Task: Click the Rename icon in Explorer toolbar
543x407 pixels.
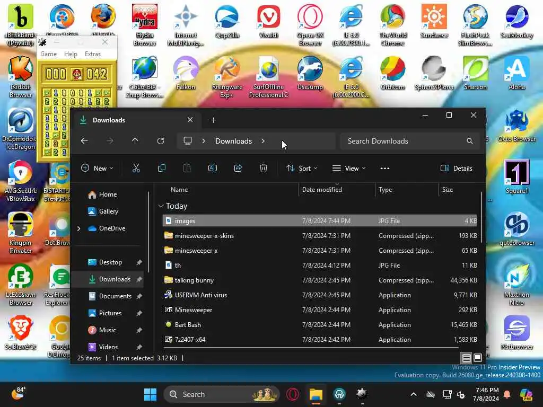Action: [212, 168]
